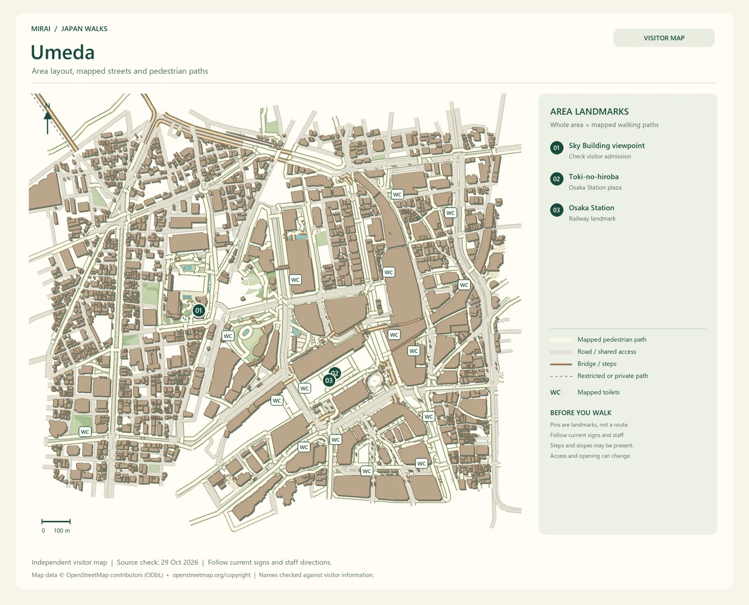Click the 02 badge in Area Landmarks list
Screen dimensions: 749x605
point(557,179)
